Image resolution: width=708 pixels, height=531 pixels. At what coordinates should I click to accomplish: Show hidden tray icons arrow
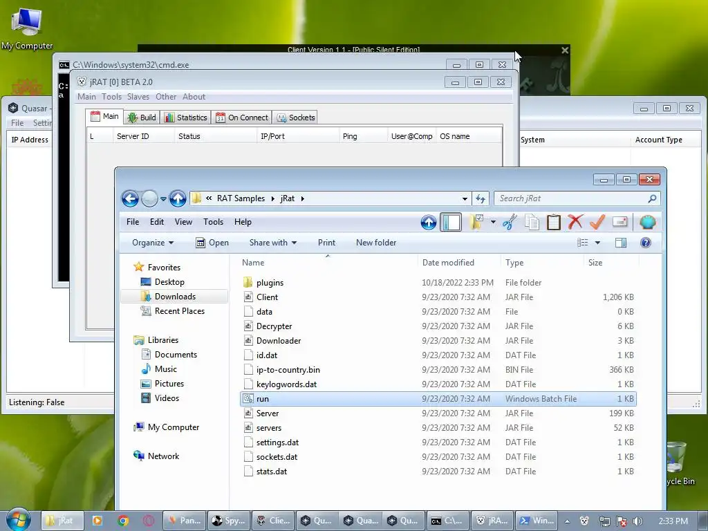point(567,521)
